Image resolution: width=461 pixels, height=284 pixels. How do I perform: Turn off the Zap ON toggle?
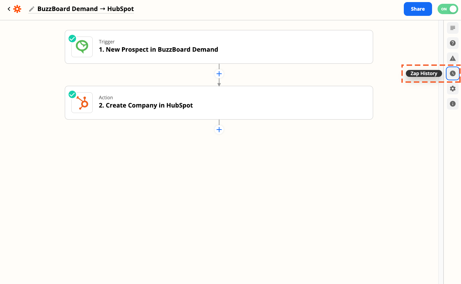[448, 9]
